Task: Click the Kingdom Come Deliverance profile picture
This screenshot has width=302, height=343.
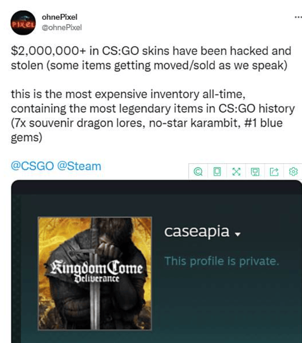Action: click(x=95, y=273)
